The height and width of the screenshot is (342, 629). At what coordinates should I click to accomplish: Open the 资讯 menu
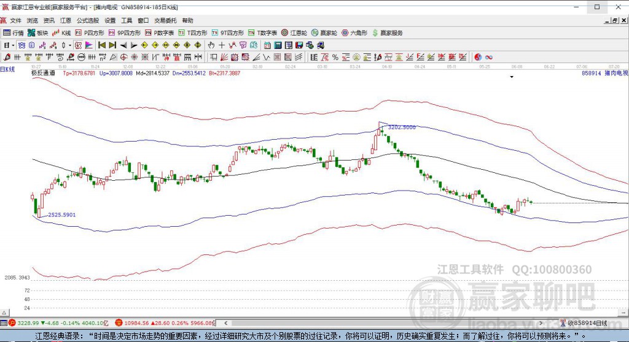click(x=49, y=20)
